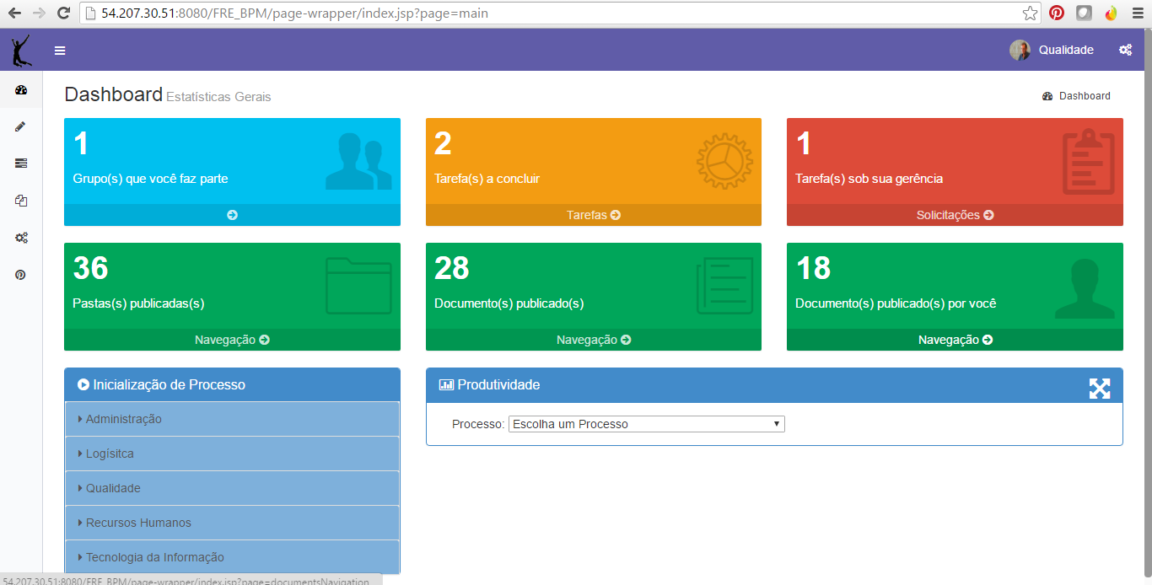Click the Qualidade user avatar
This screenshot has width=1152, height=585.
1020,50
